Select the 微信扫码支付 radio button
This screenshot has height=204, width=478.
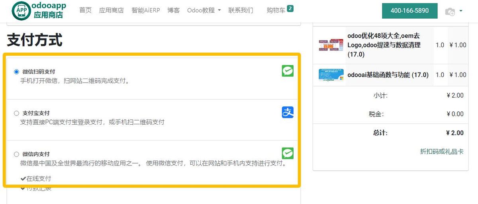coord(16,72)
